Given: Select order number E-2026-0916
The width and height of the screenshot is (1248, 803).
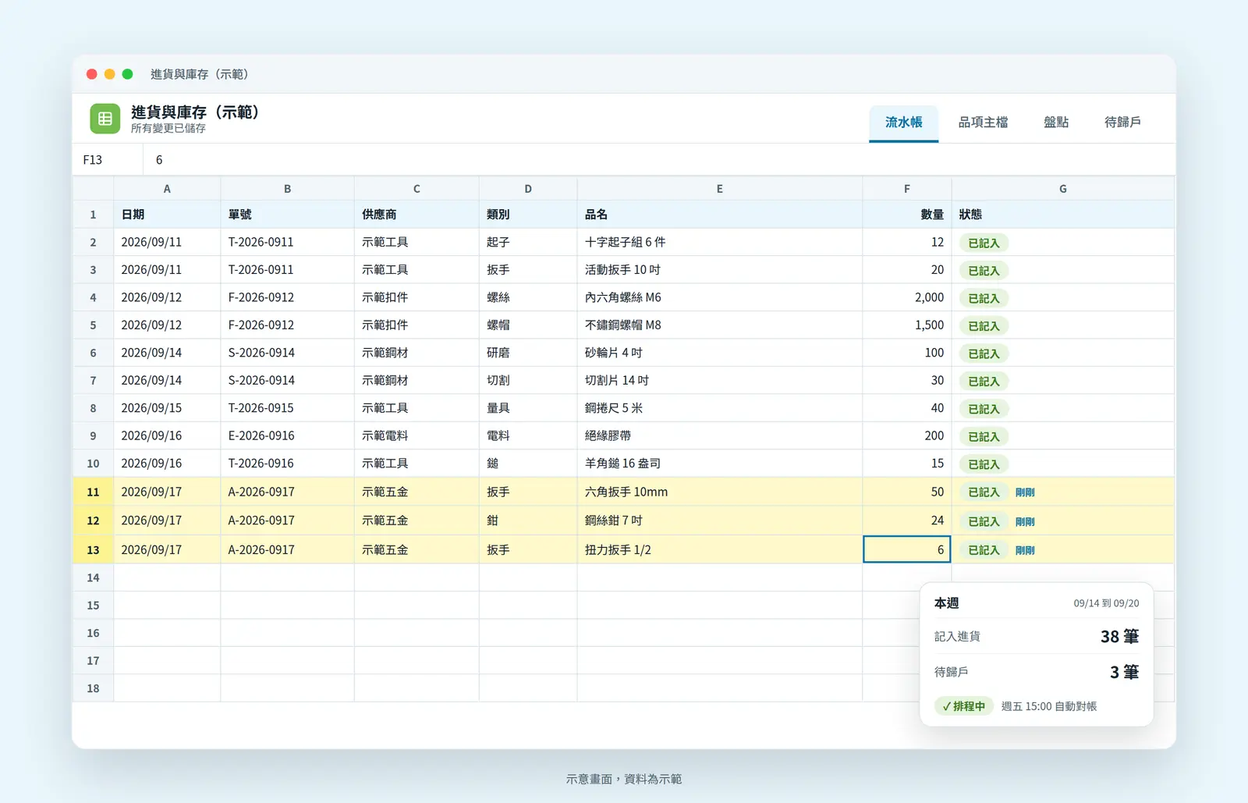Looking at the screenshot, I should pyautogui.click(x=287, y=435).
